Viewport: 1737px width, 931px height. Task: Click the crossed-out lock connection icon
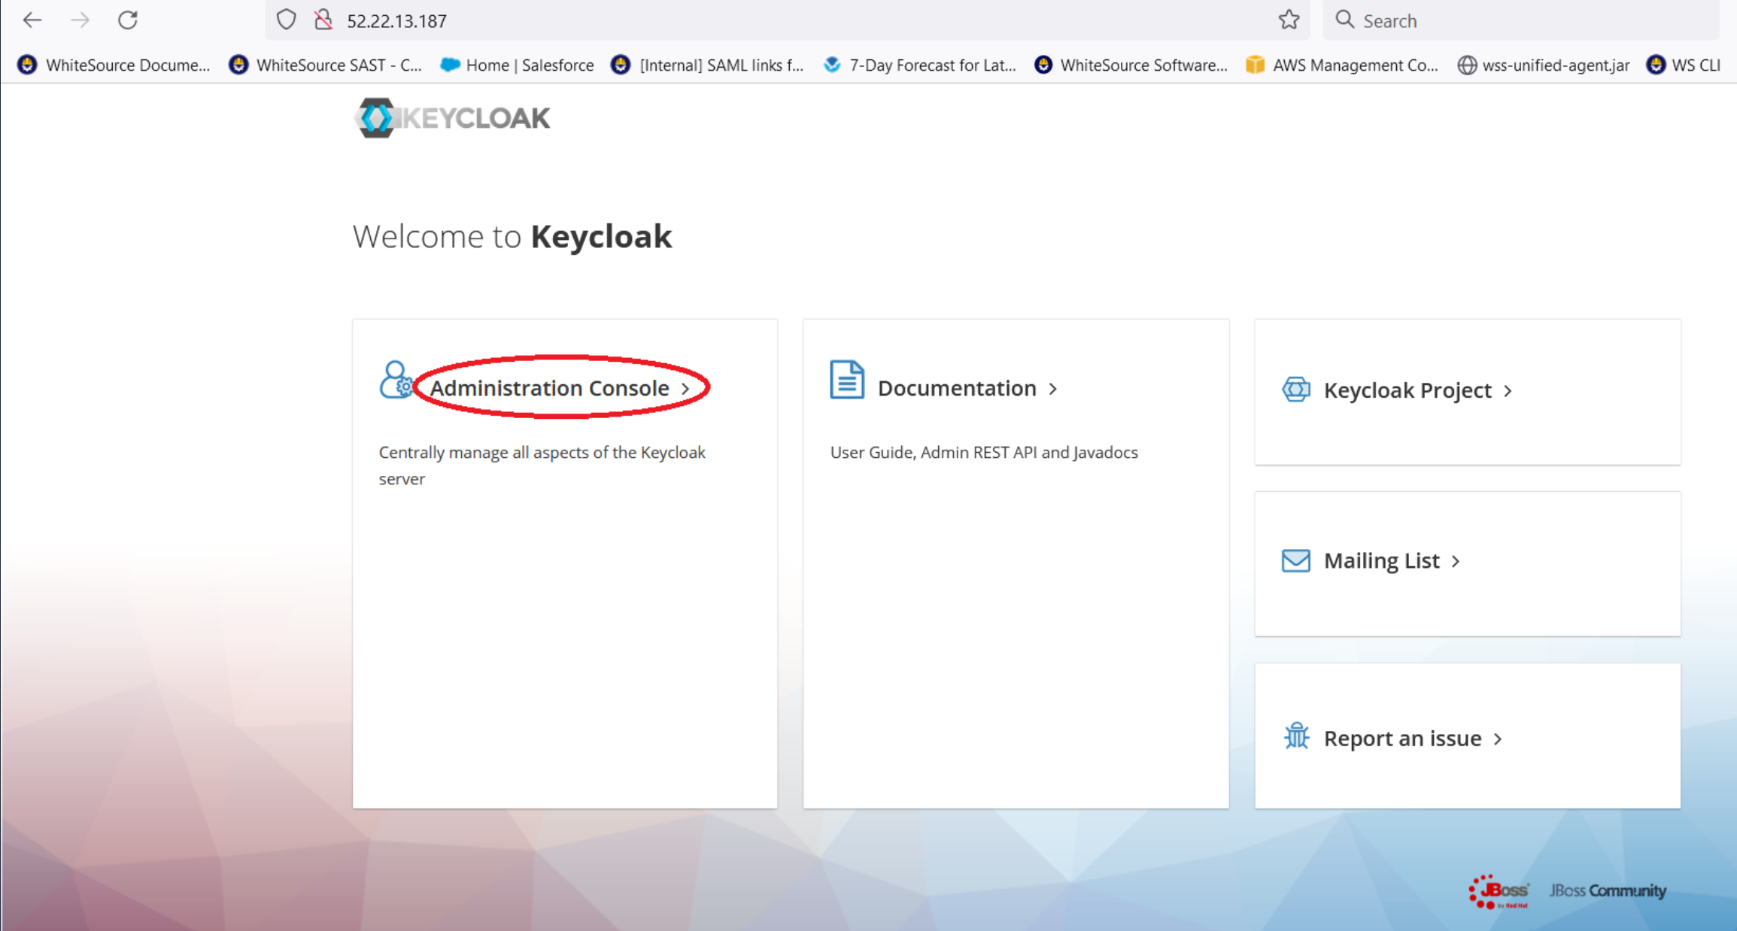[323, 20]
